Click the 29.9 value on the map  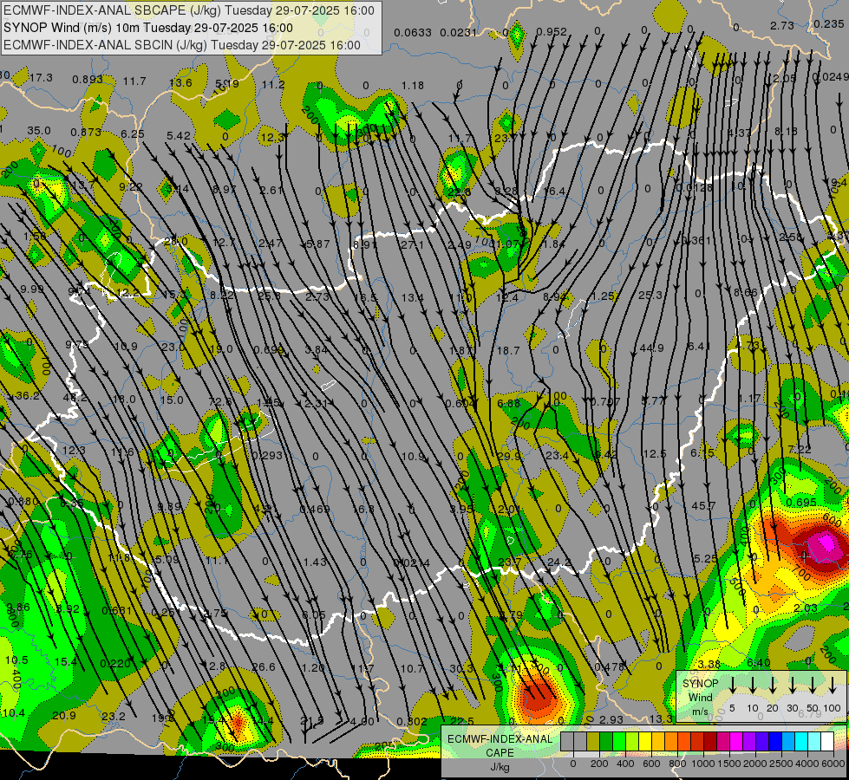[508, 457]
